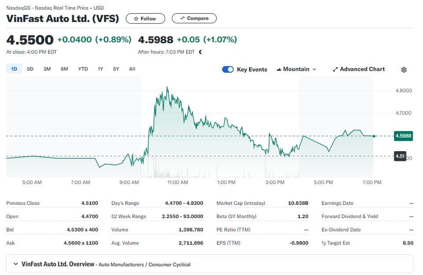Screen dimensions: 423x275
Task: Follow the VinFast Auto stock
Action: (x=145, y=19)
